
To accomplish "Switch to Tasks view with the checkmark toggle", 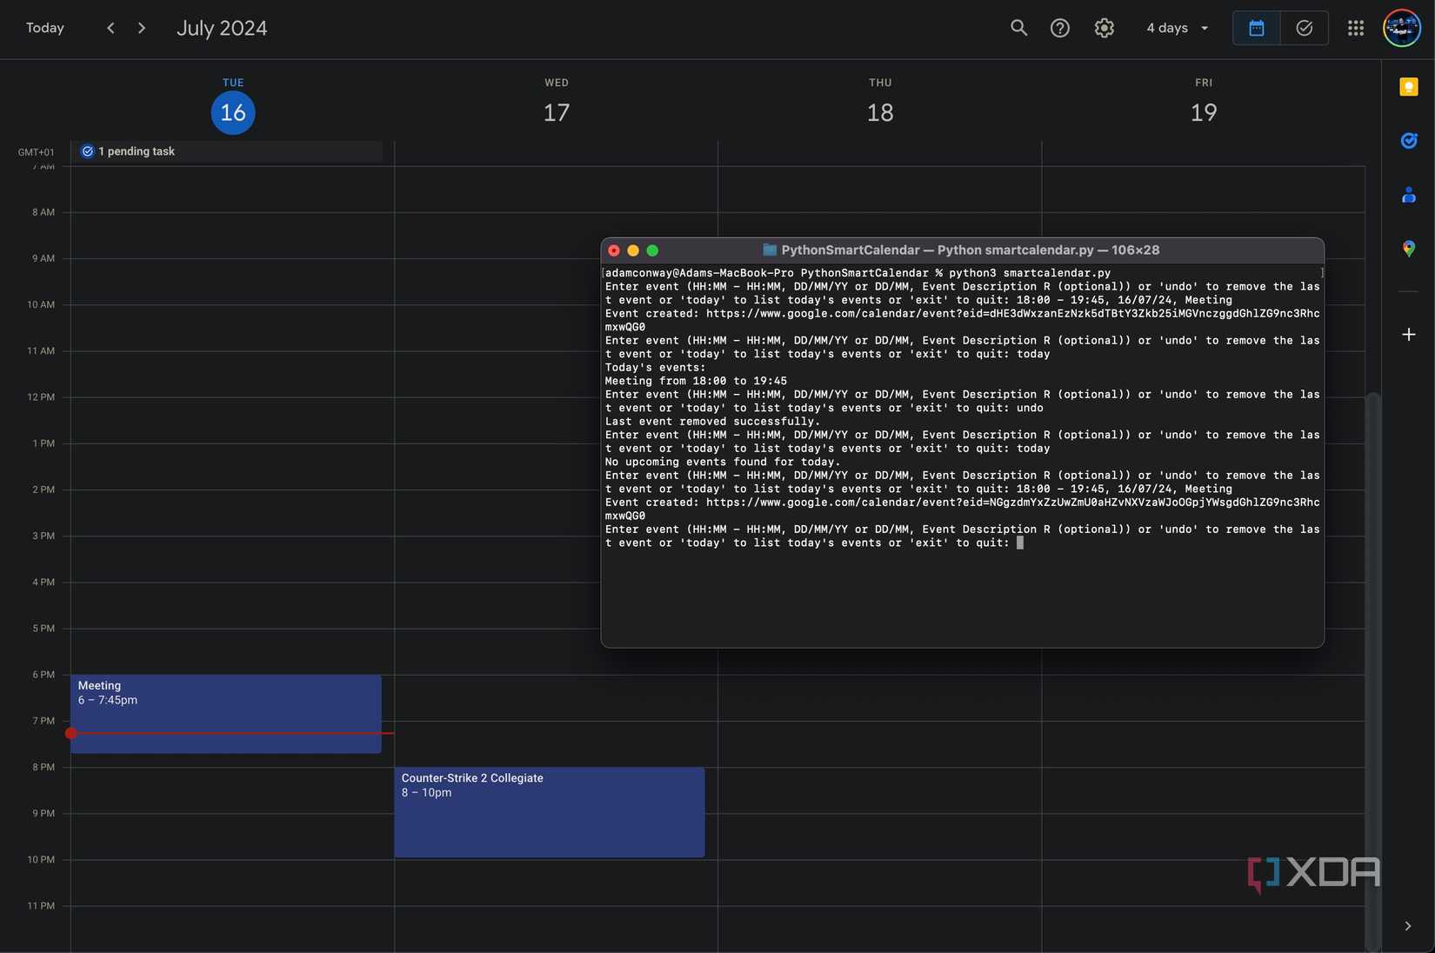I will [1304, 28].
